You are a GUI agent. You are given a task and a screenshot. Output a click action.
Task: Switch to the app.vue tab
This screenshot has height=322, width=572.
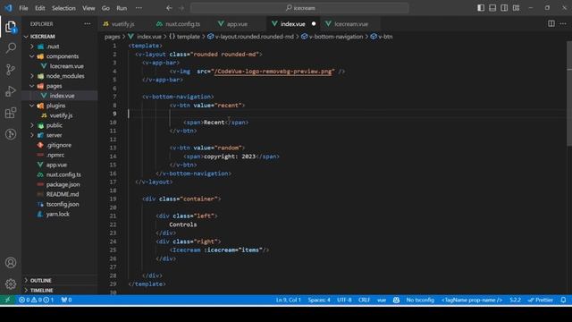[237, 24]
